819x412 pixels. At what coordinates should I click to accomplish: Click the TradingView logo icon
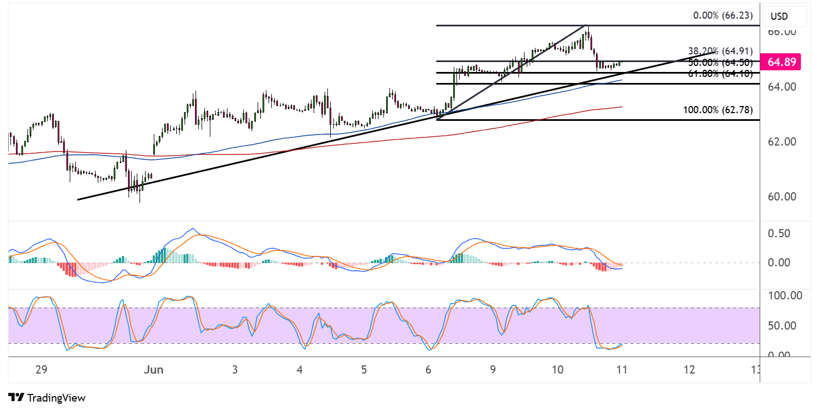point(16,398)
